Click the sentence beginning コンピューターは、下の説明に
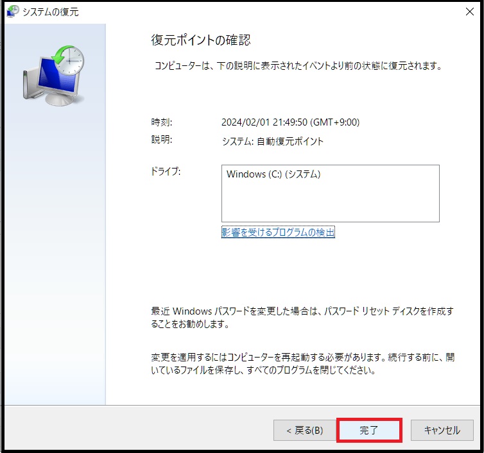The height and width of the screenshot is (453, 484). click(298, 65)
